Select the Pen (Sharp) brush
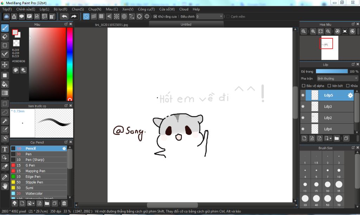Screen dimensions: 360x215 (39, 160)
